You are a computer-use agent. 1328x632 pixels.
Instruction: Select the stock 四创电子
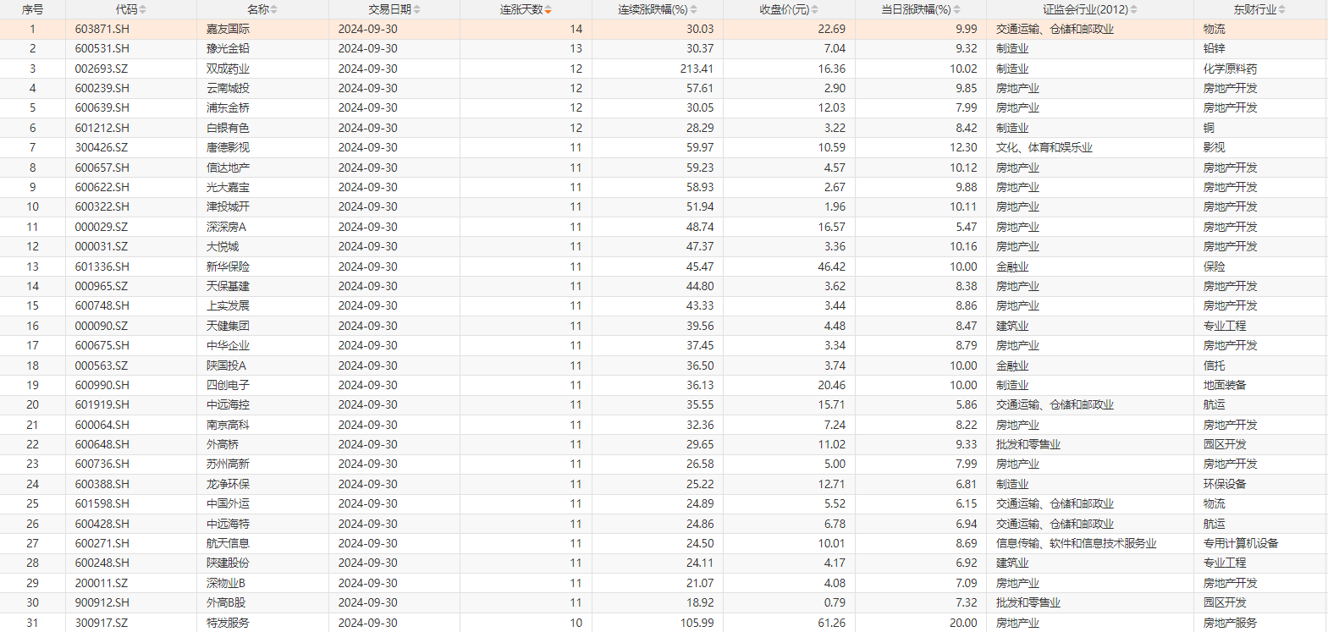229,385
